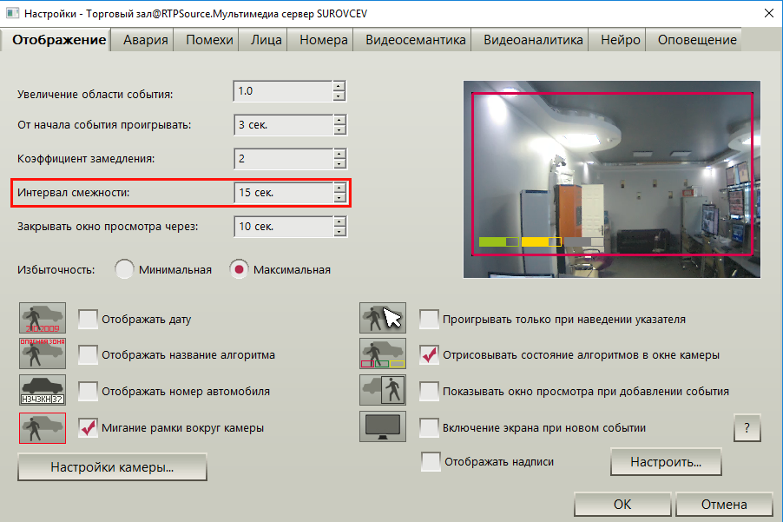Click the Настроить... button
The height and width of the screenshot is (522, 783).
pyautogui.click(x=666, y=462)
